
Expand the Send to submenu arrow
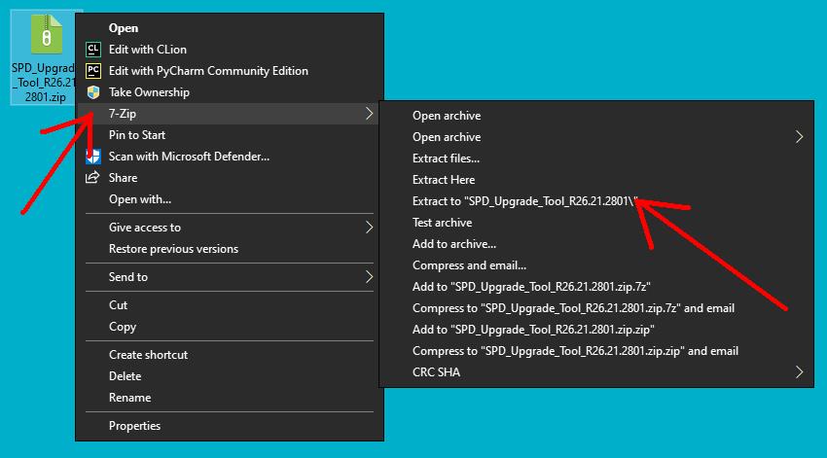[369, 277]
